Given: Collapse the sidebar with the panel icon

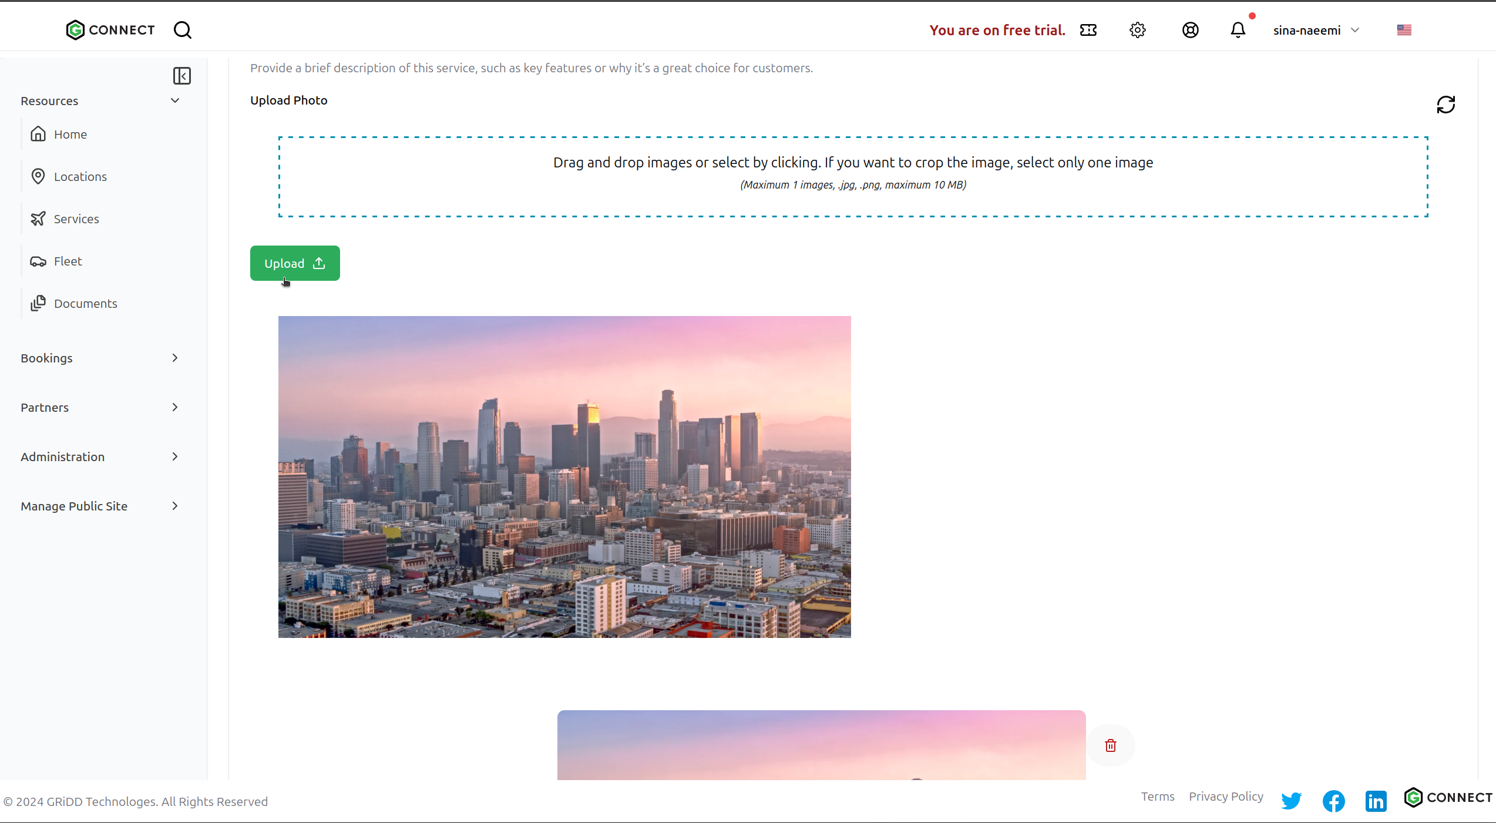Looking at the screenshot, I should tap(181, 76).
